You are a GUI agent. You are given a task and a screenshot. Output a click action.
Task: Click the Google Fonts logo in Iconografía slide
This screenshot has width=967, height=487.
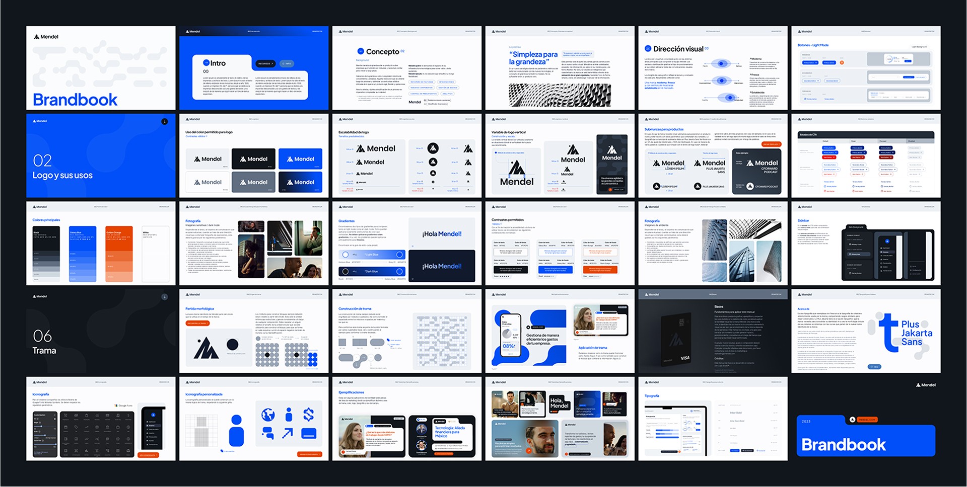tap(123, 405)
